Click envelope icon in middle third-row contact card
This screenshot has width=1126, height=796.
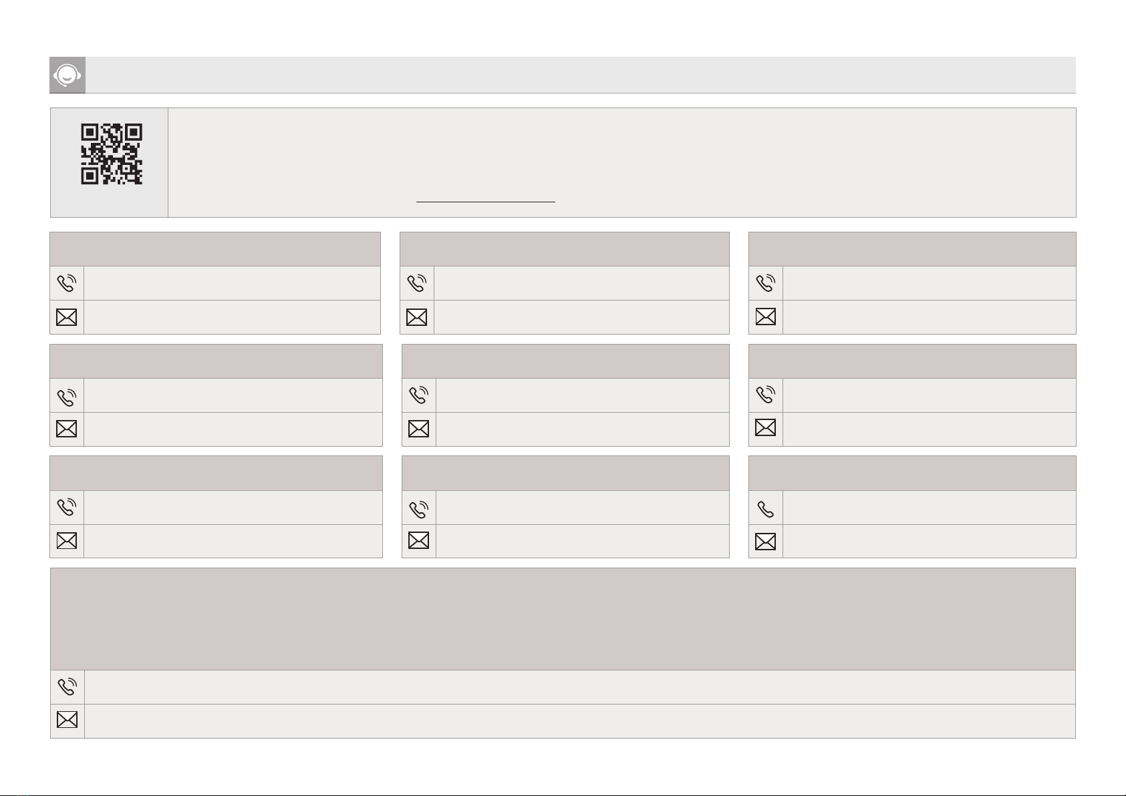(418, 540)
